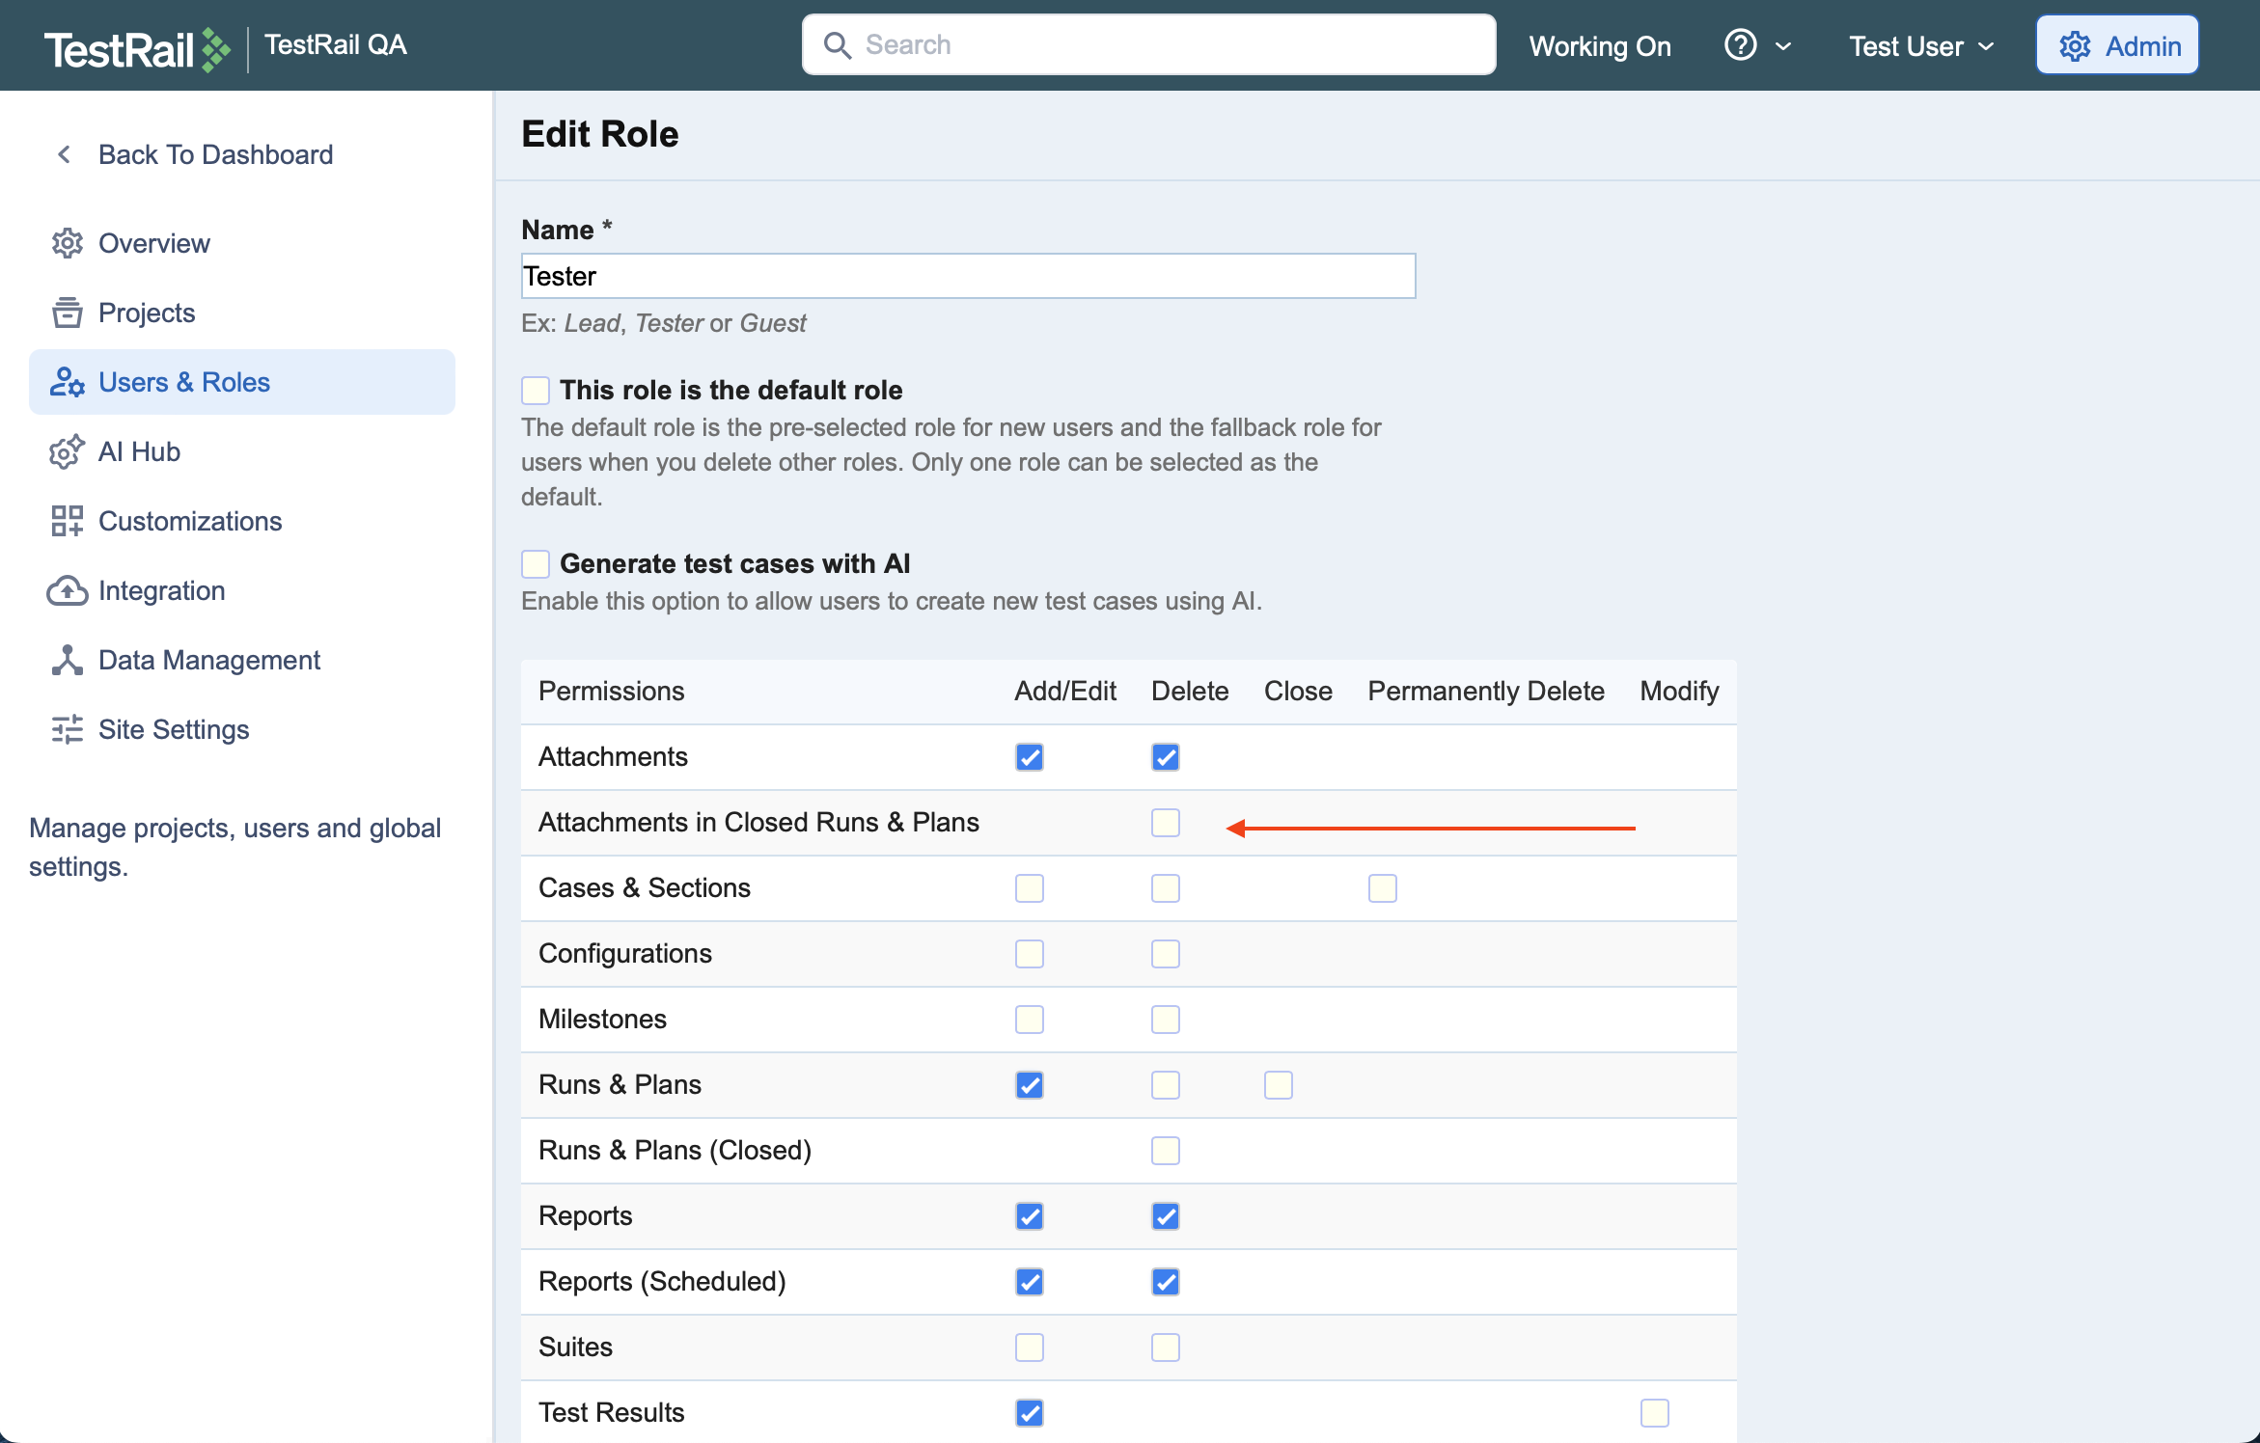Select the AI Hub icon
The width and height of the screenshot is (2260, 1443).
click(x=66, y=451)
